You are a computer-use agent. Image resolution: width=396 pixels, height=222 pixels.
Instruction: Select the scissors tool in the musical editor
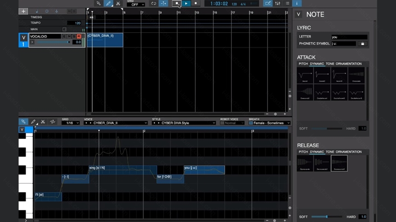coord(43,122)
